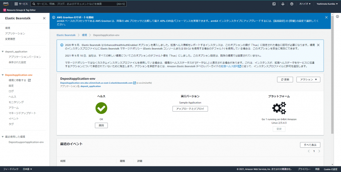The width and height of the screenshot is (341, 172).
Task: Open the notifications bell
Action: [283, 4]
